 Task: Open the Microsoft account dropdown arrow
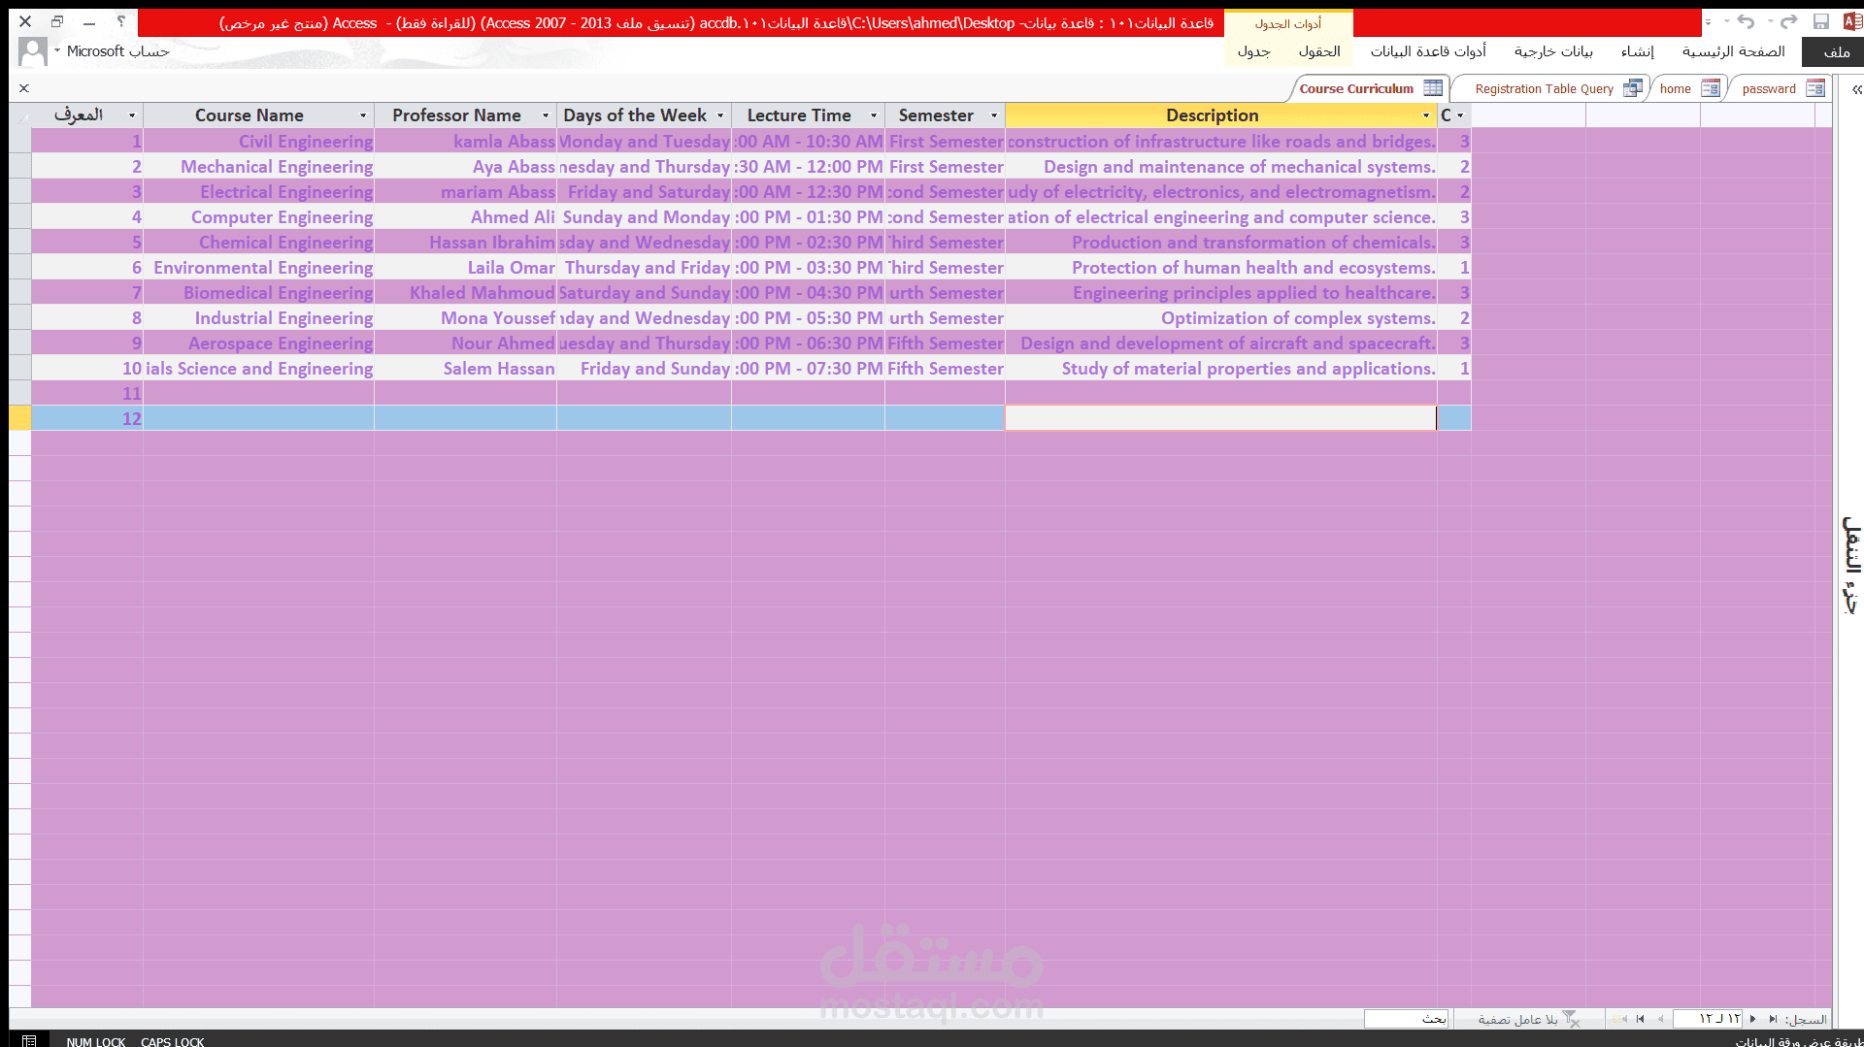pos(57,50)
